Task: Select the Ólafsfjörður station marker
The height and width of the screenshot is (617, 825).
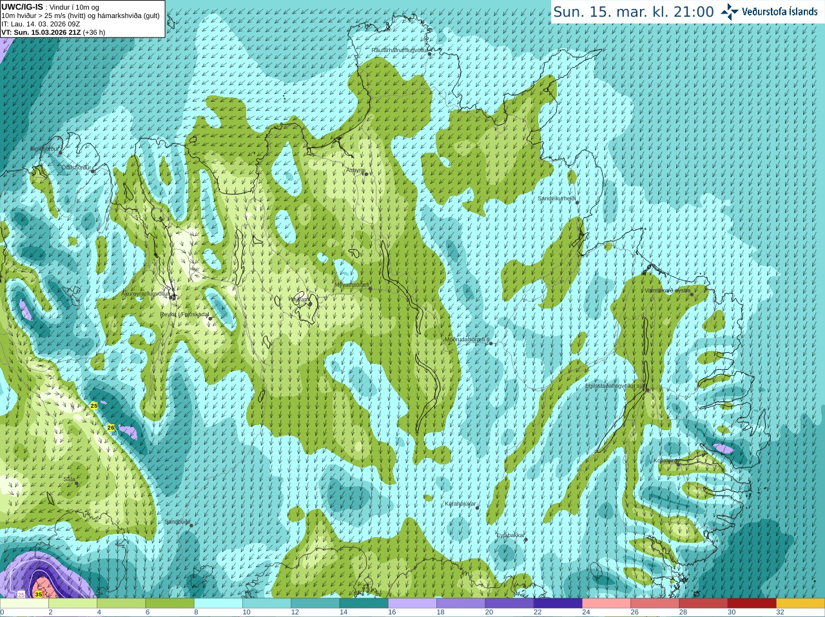Action: coord(93,171)
